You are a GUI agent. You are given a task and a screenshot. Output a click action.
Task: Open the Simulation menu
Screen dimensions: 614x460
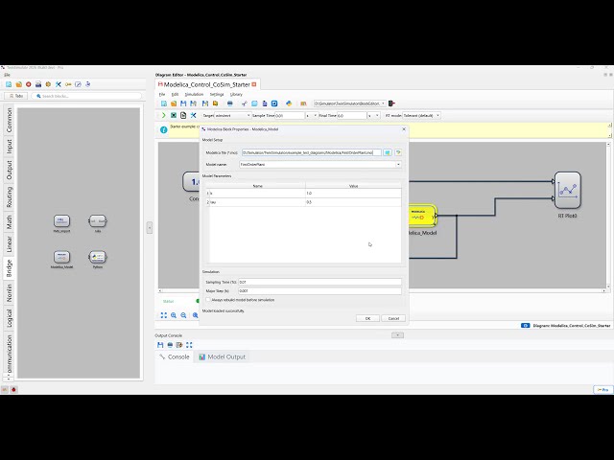[194, 94]
